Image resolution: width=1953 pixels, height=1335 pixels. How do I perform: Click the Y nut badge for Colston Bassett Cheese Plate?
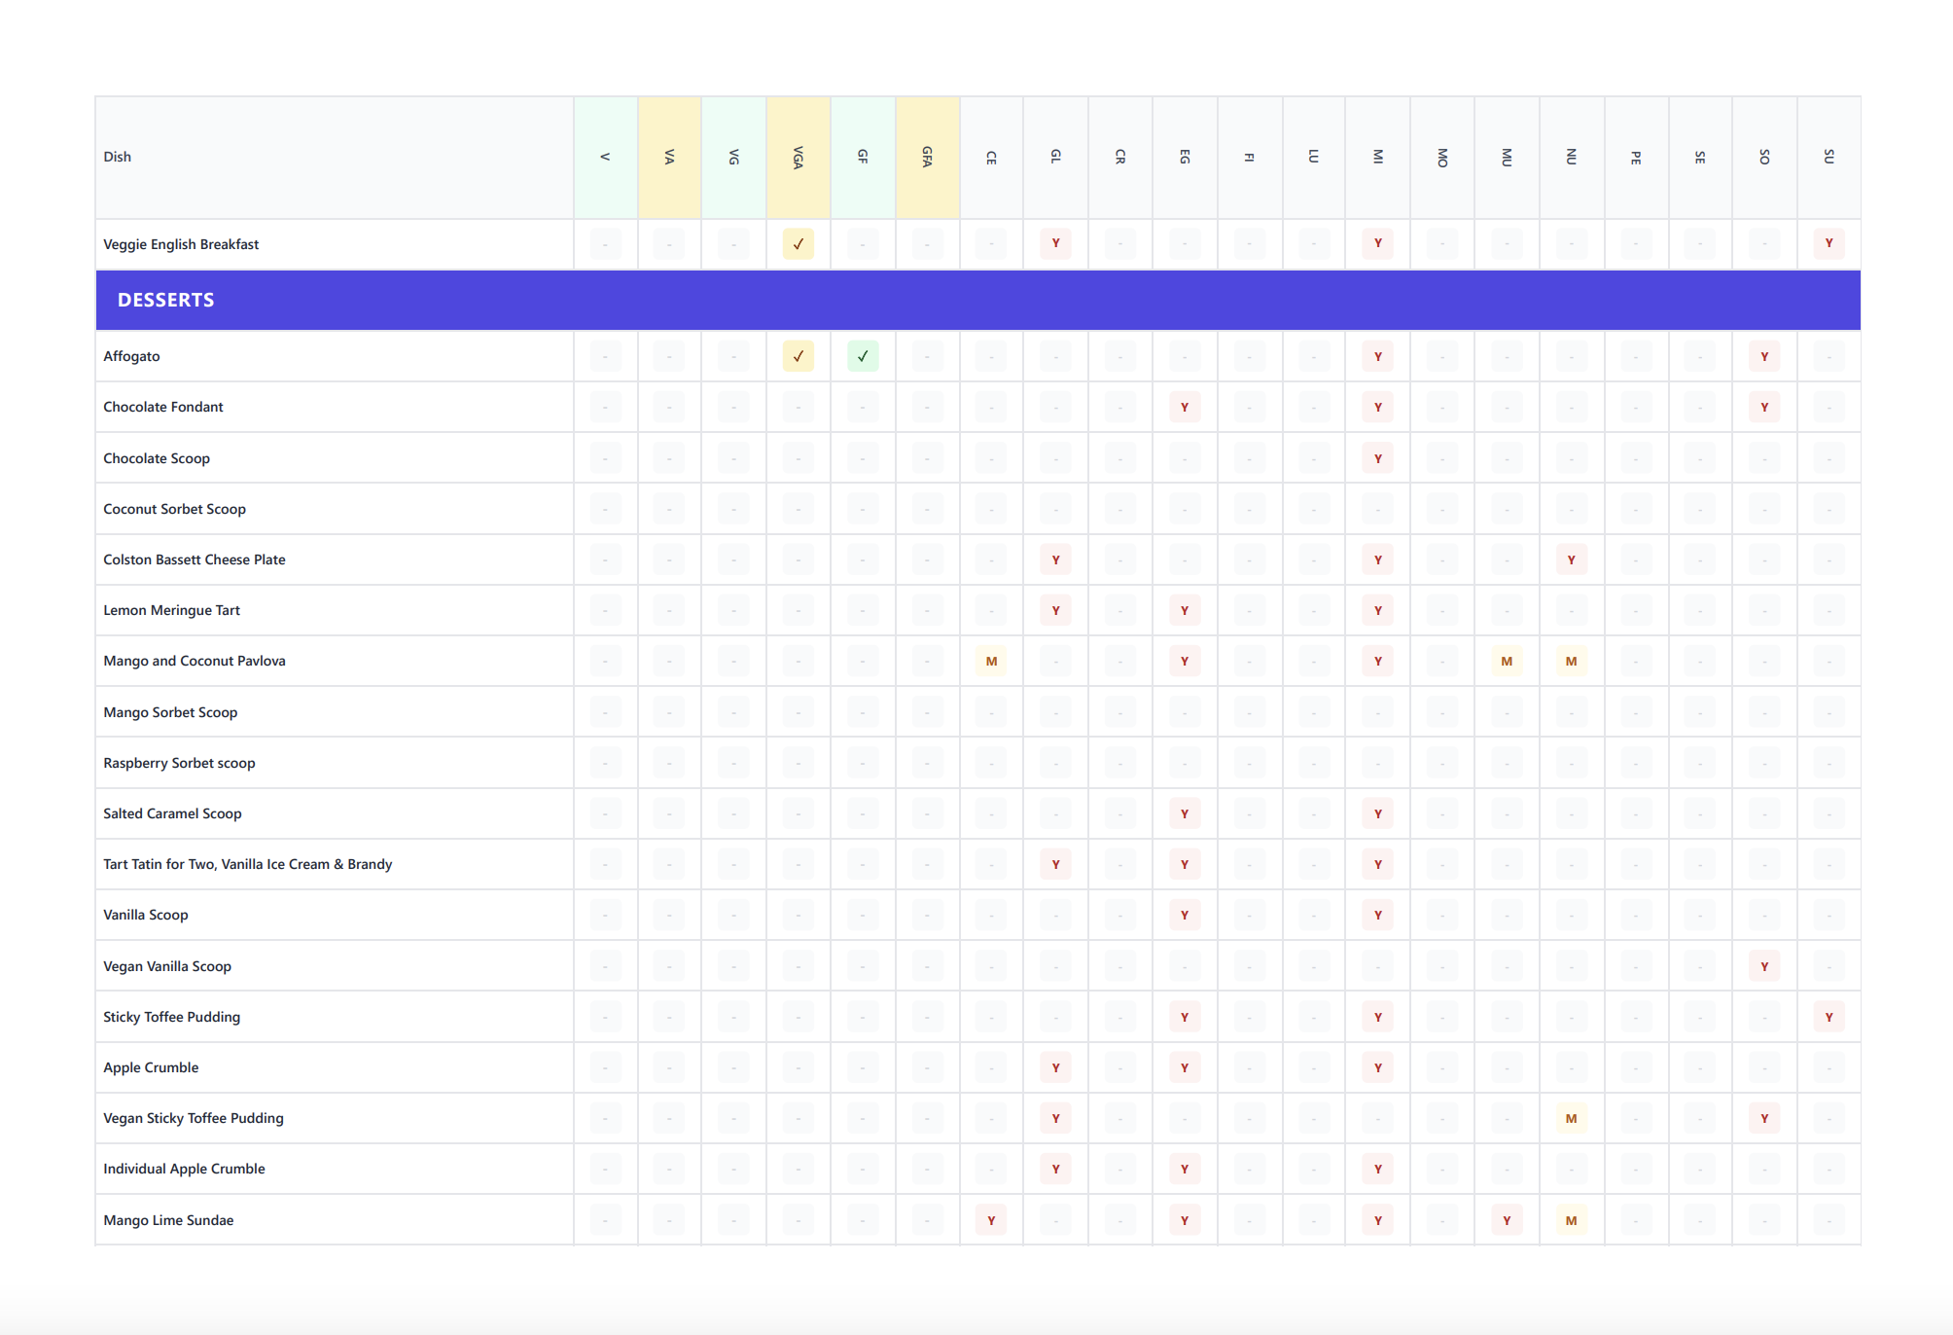coord(1572,559)
